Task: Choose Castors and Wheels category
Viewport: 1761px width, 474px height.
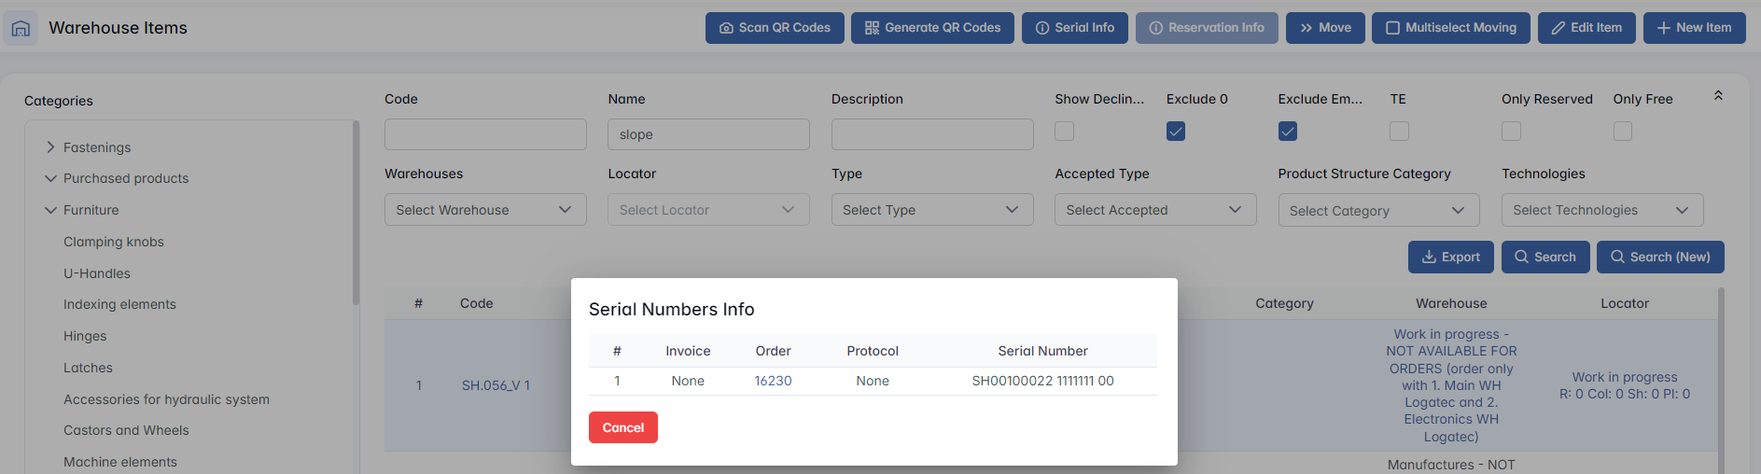Action: (x=126, y=430)
